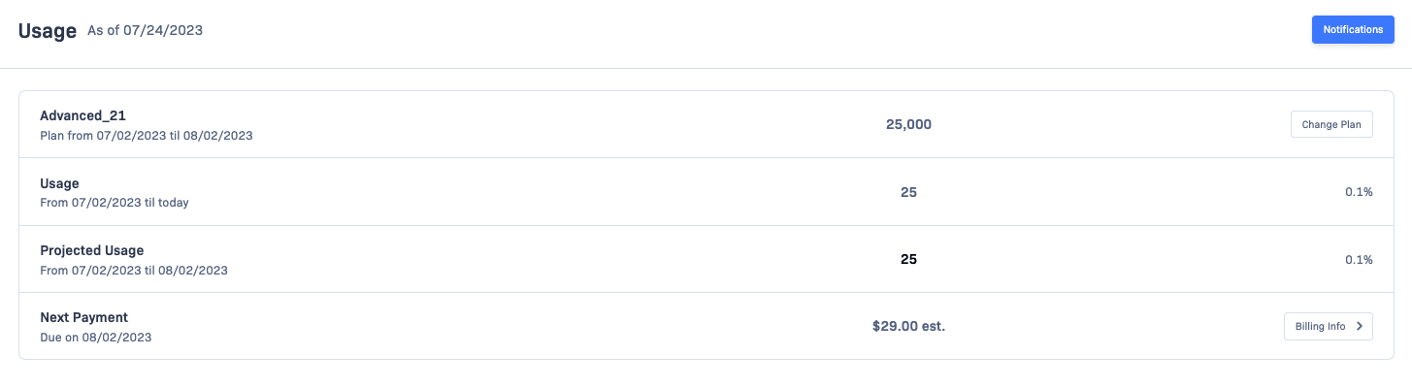Screen dimensions: 1412x388
Task: Select the Next Payment label
Action: (83, 317)
